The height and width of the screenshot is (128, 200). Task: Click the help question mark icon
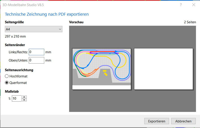tap(181, 5)
